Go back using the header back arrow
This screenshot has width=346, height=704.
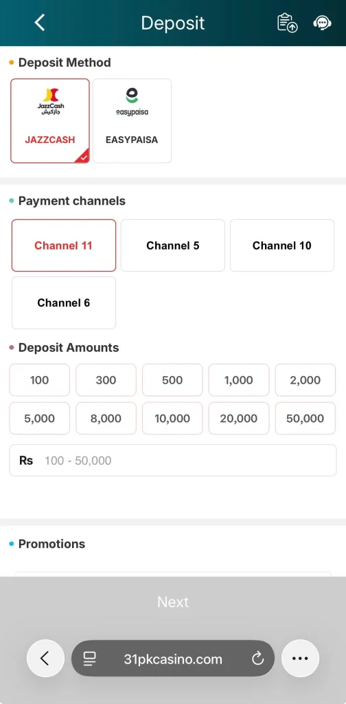(x=40, y=23)
